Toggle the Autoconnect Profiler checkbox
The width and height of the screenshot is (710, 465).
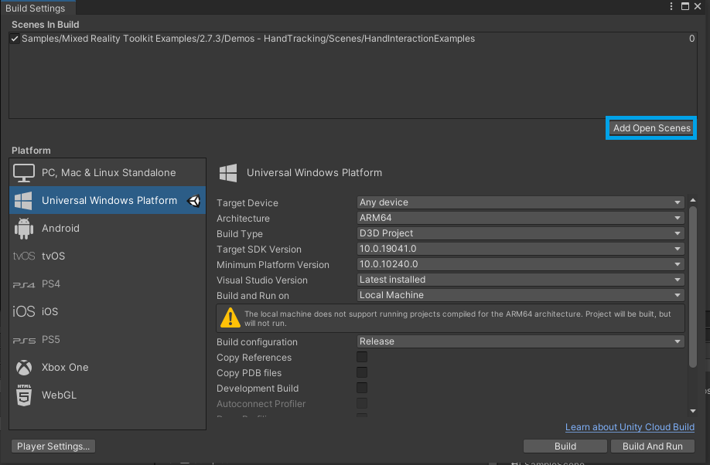point(362,403)
